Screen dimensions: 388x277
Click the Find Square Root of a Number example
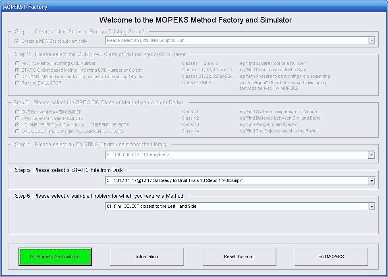(x=273, y=63)
